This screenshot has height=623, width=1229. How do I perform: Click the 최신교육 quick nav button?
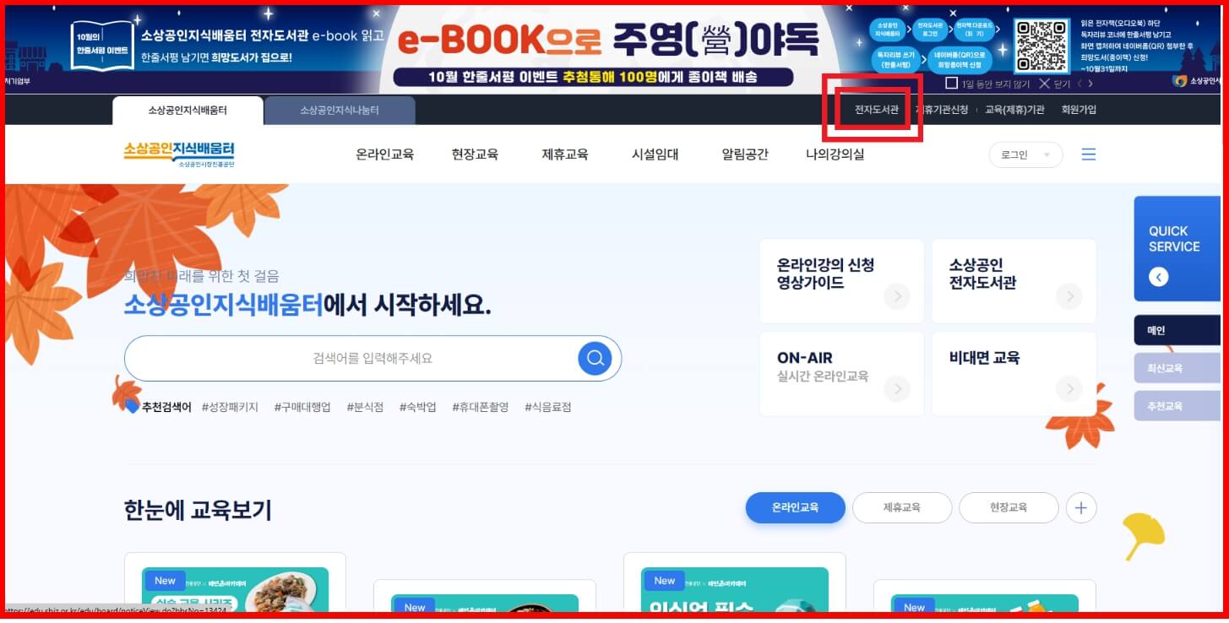[1177, 368]
